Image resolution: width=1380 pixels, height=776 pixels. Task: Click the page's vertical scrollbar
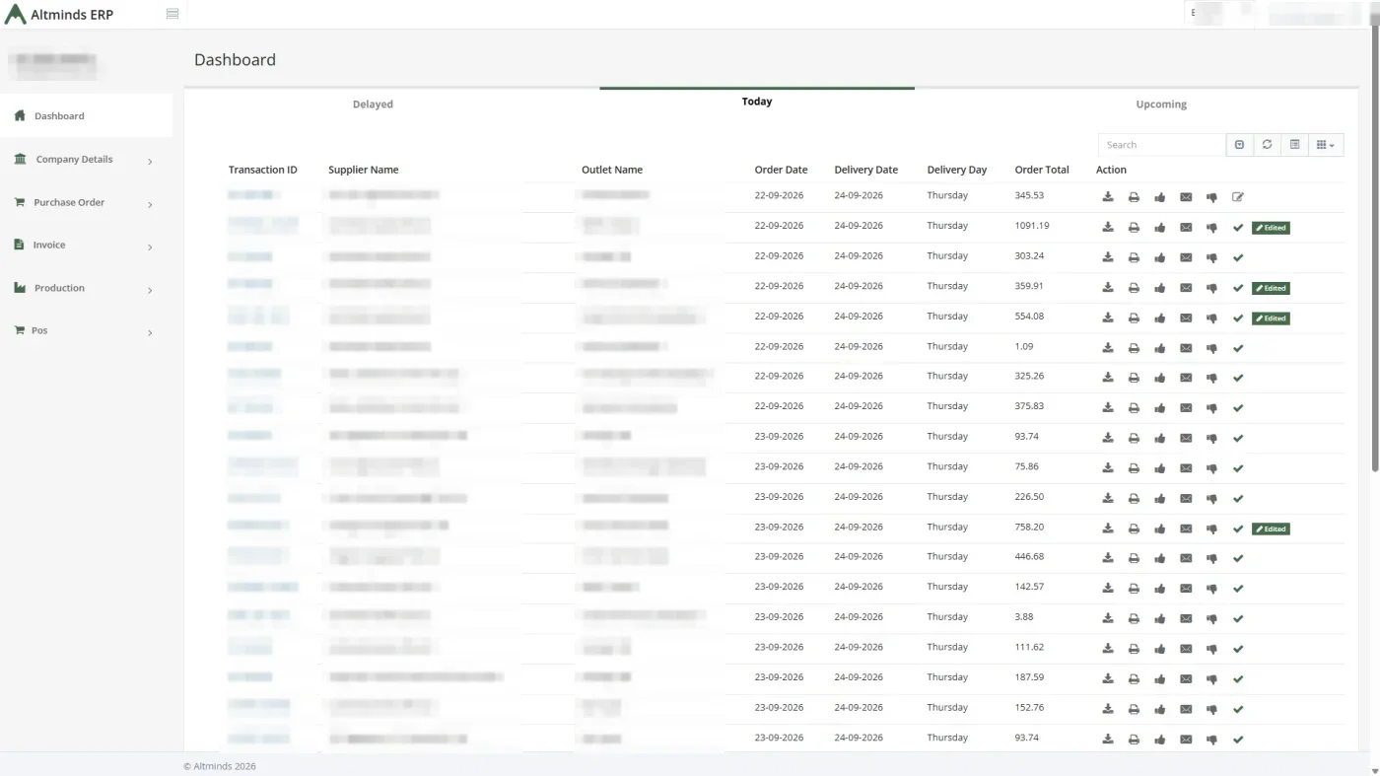(1375, 247)
